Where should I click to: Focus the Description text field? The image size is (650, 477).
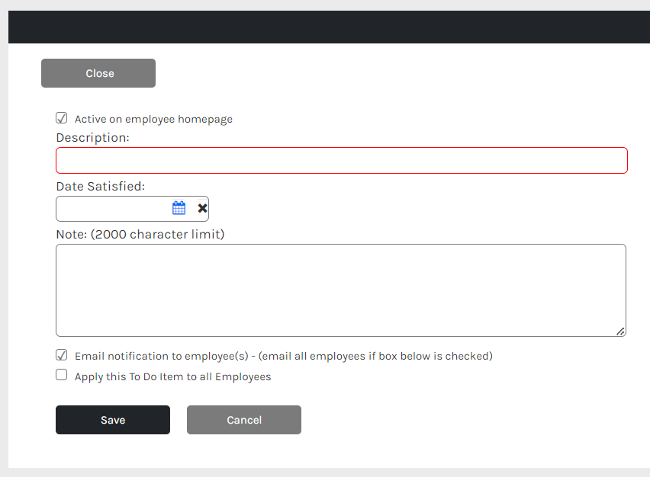(342, 160)
